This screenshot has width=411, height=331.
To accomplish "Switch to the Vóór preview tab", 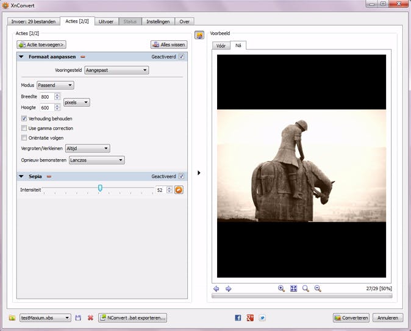I will [x=220, y=46].
